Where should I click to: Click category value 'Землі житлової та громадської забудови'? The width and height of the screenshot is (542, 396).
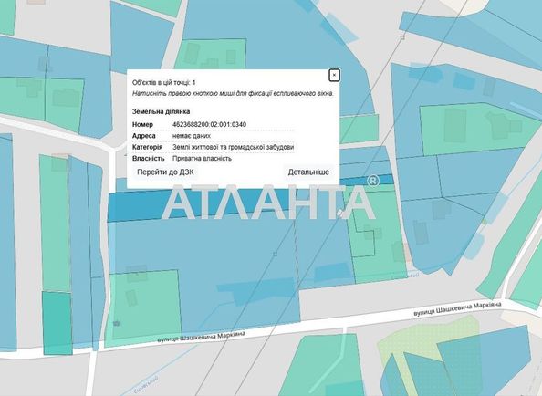[233, 147]
